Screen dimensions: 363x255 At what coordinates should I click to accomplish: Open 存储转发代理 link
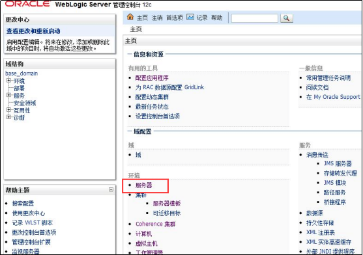(340, 173)
